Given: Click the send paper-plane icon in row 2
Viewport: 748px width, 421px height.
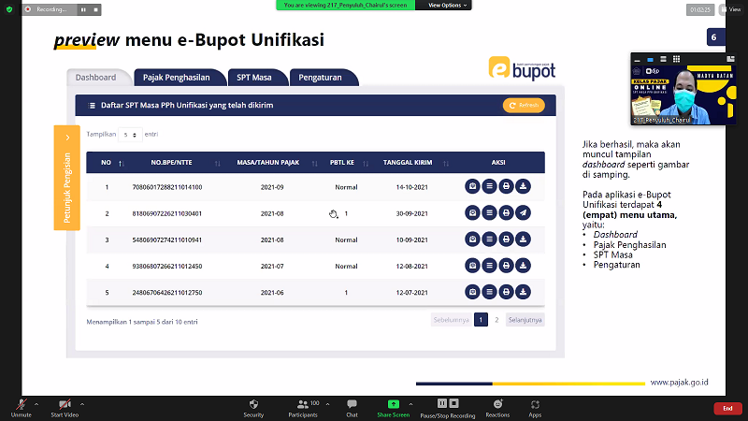Looking at the screenshot, I should coord(523,213).
